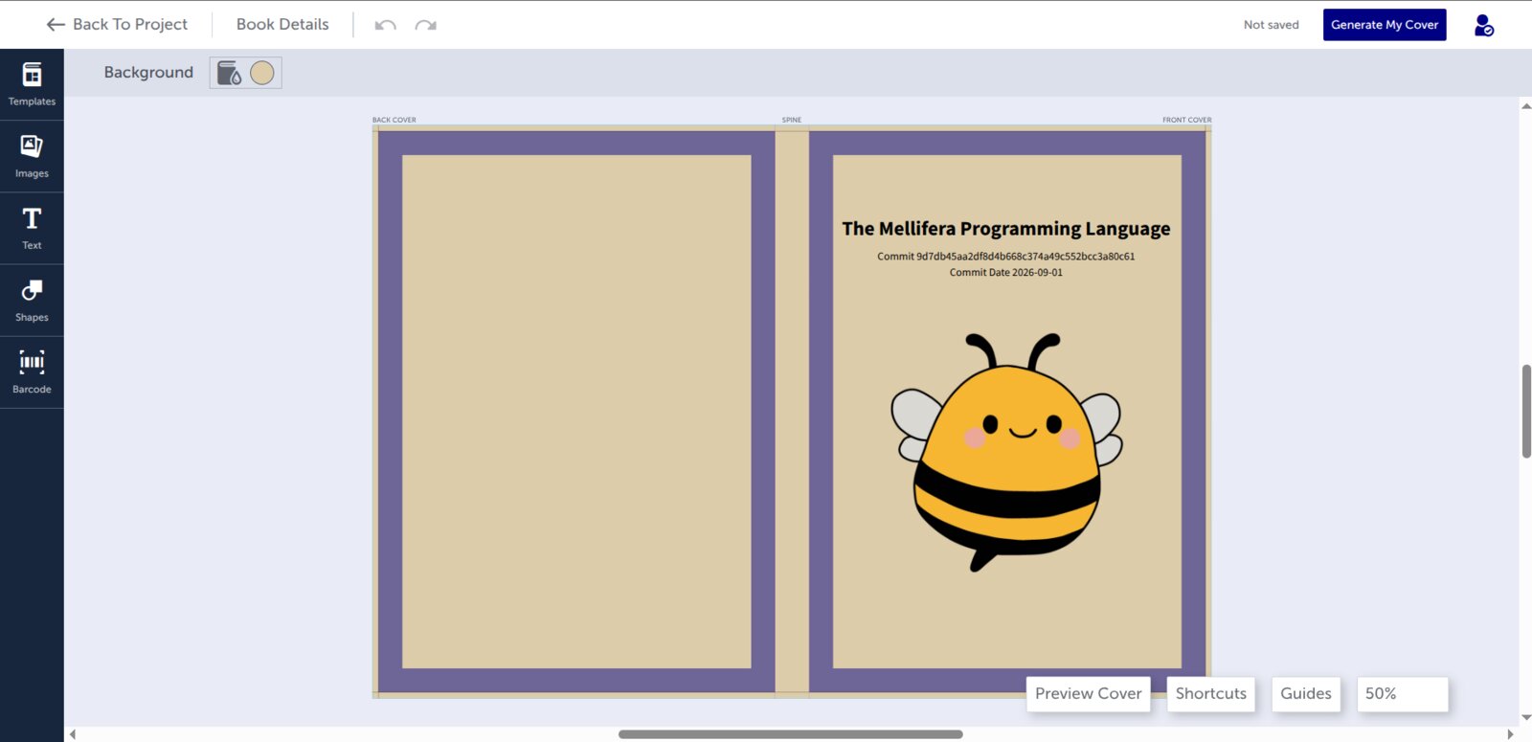
Task: Select the Commit hash text line
Action: (1006, 257)
